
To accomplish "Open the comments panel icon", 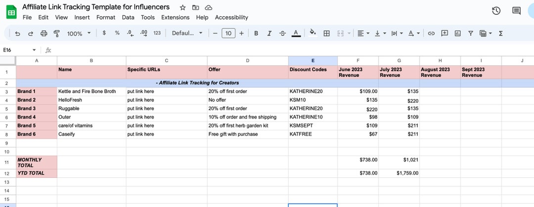I will [516, 11].
